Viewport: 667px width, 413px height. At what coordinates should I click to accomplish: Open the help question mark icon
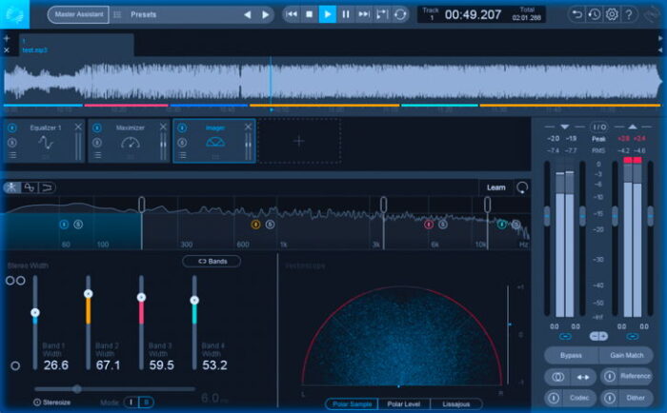[x=630, y=14]
